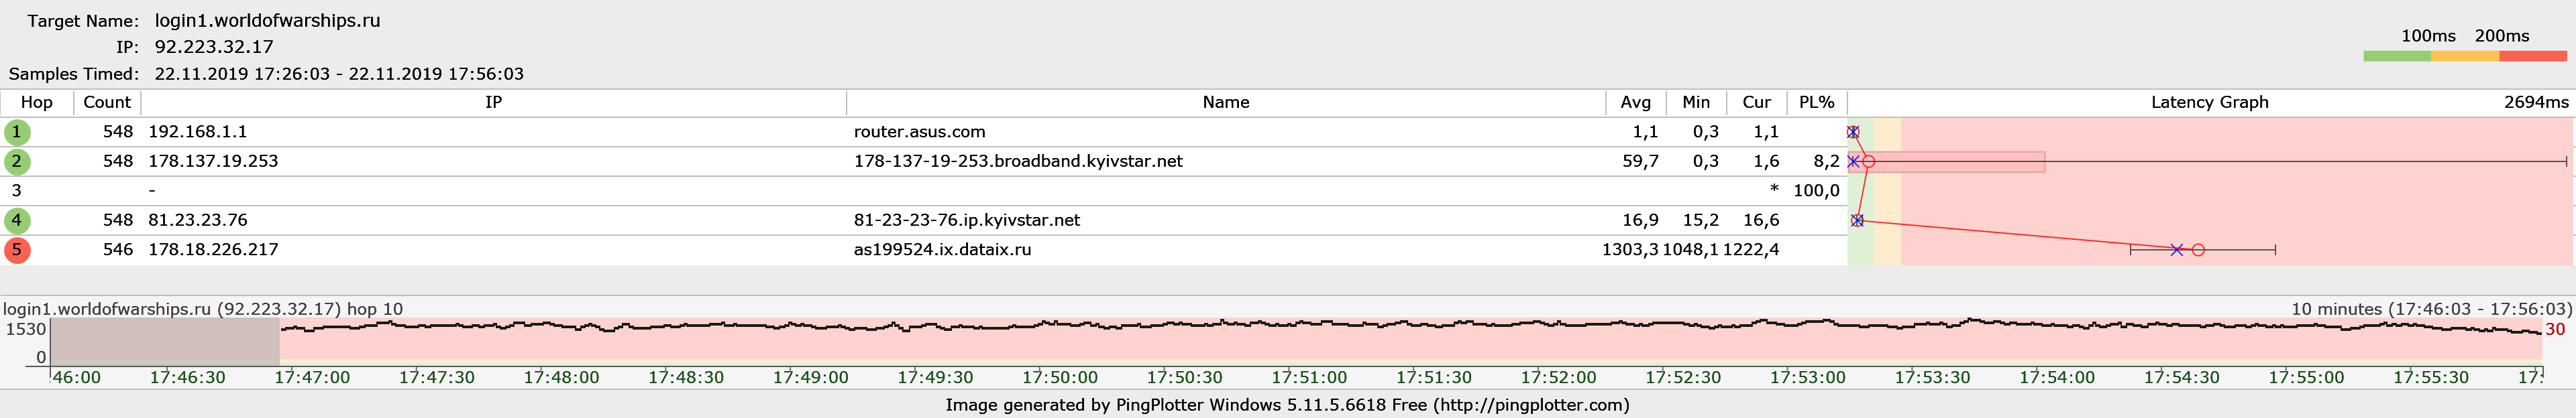Image resolution: width=2576 pixels, height=418 pixels.
Task: Click router.asus.com hostname
Action: coord(920,132)
